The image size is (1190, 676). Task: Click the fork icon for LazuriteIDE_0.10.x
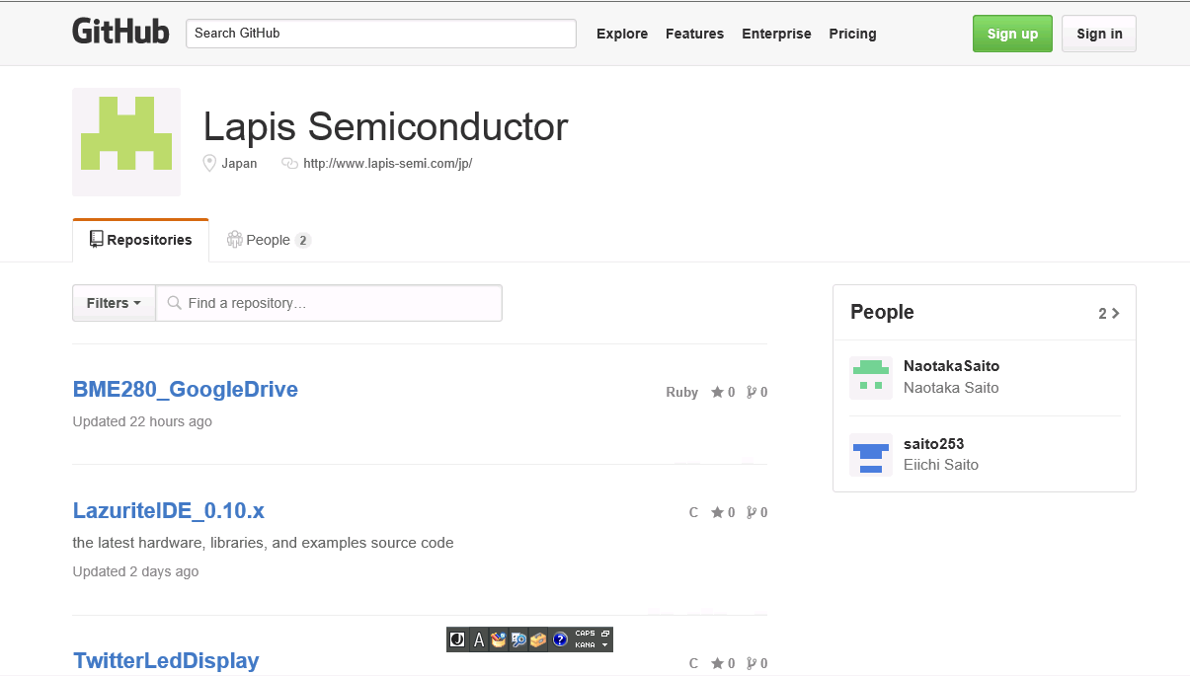[752, 512]
